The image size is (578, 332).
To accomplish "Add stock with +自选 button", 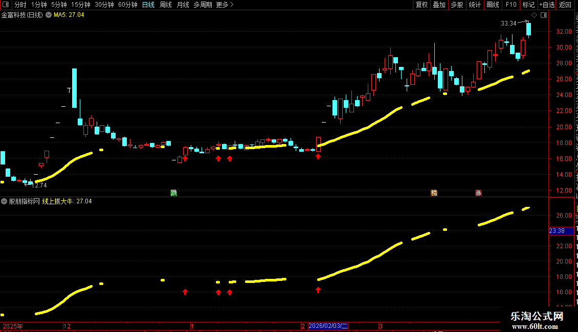I will coord(547,5).
